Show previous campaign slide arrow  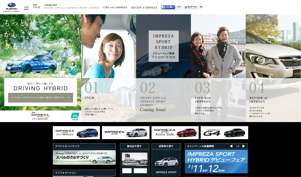tap(231, 146)
